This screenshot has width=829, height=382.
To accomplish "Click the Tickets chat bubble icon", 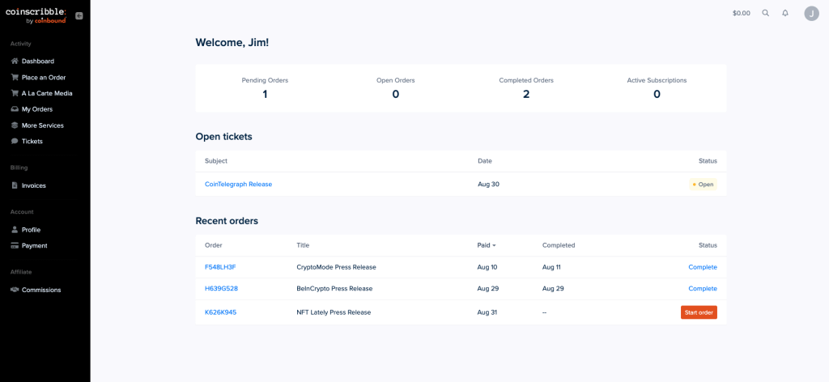I will pos(15,141).
